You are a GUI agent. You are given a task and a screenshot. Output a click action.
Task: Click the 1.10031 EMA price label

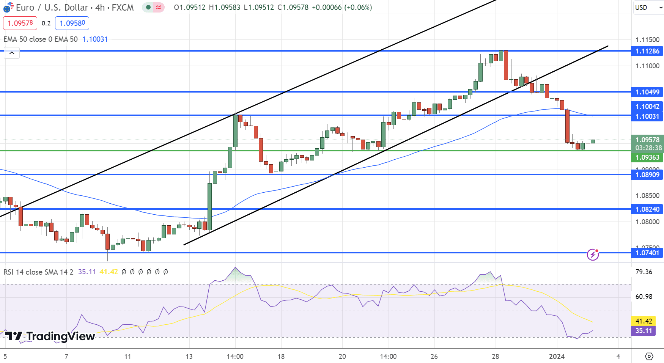click(x=647, y=116)
